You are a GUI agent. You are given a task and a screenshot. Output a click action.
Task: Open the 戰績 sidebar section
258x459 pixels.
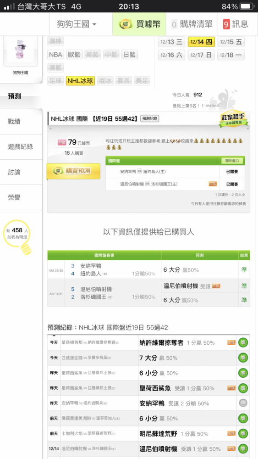coord(21,122)
